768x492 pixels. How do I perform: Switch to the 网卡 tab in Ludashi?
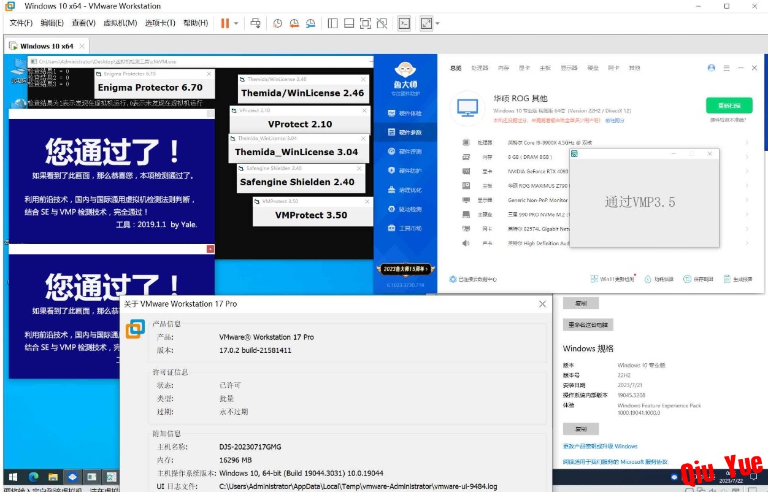click(613, 68)
